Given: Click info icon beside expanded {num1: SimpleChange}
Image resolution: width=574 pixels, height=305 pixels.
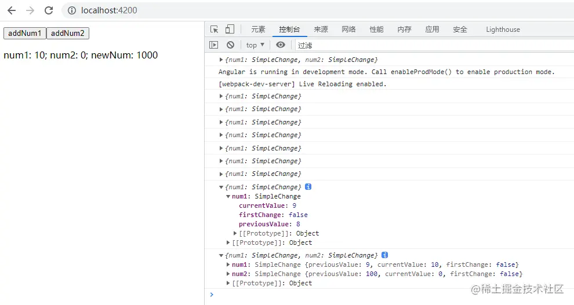Looking at the screenshot, I should (308, 187).
